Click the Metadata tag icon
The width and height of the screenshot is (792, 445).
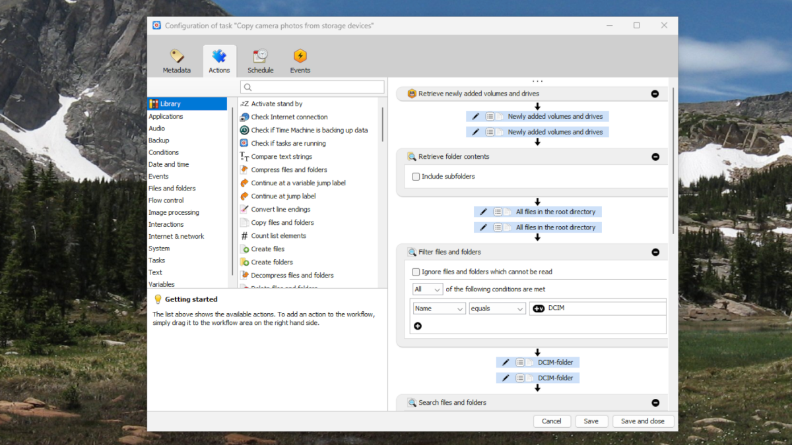pyautogui.click(x=176, y=56)
